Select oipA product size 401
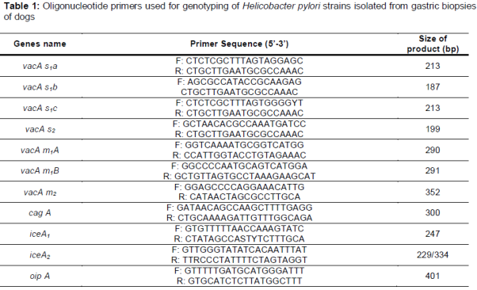 point(433,276)
